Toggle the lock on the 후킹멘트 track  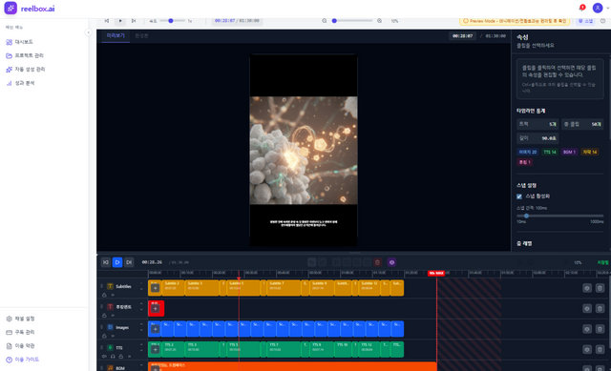(x=104, y=316)
